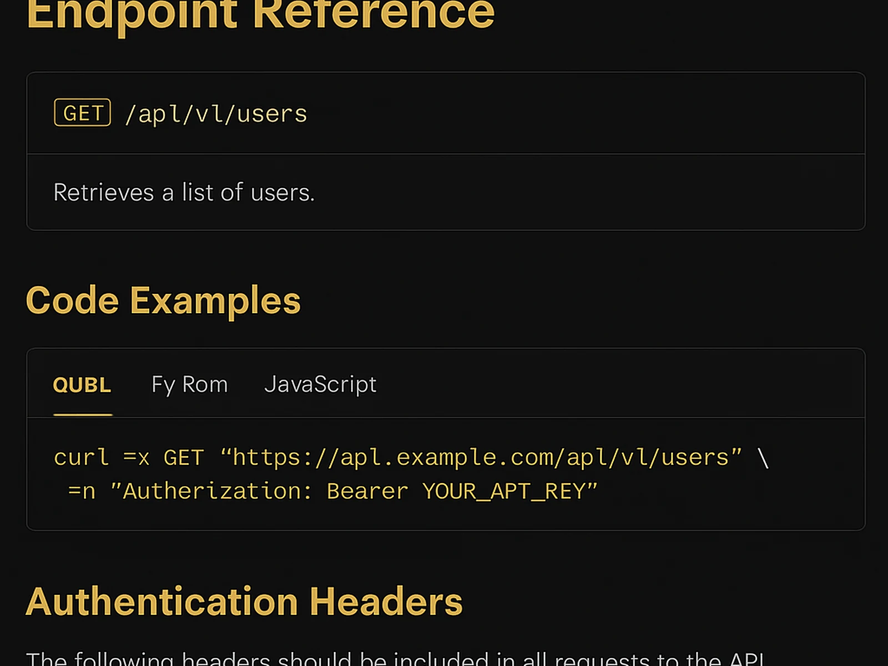Click the active tab underline indicator
The height and width of the screenshot is (666, 888).
coord(82,413)
